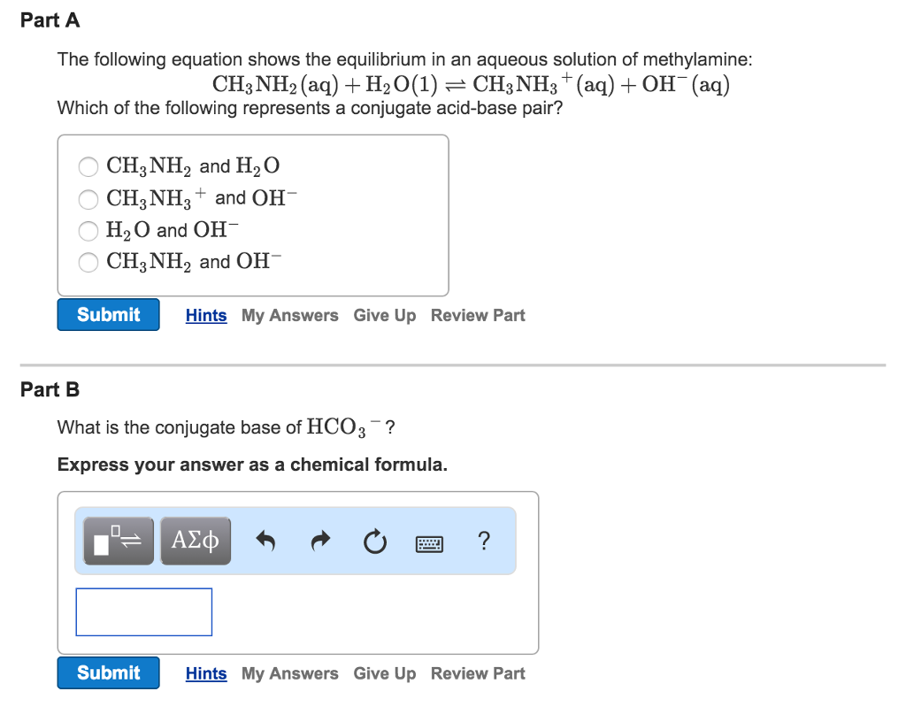Submit the Part A answer
906x722 pixels.
[108, 314]
